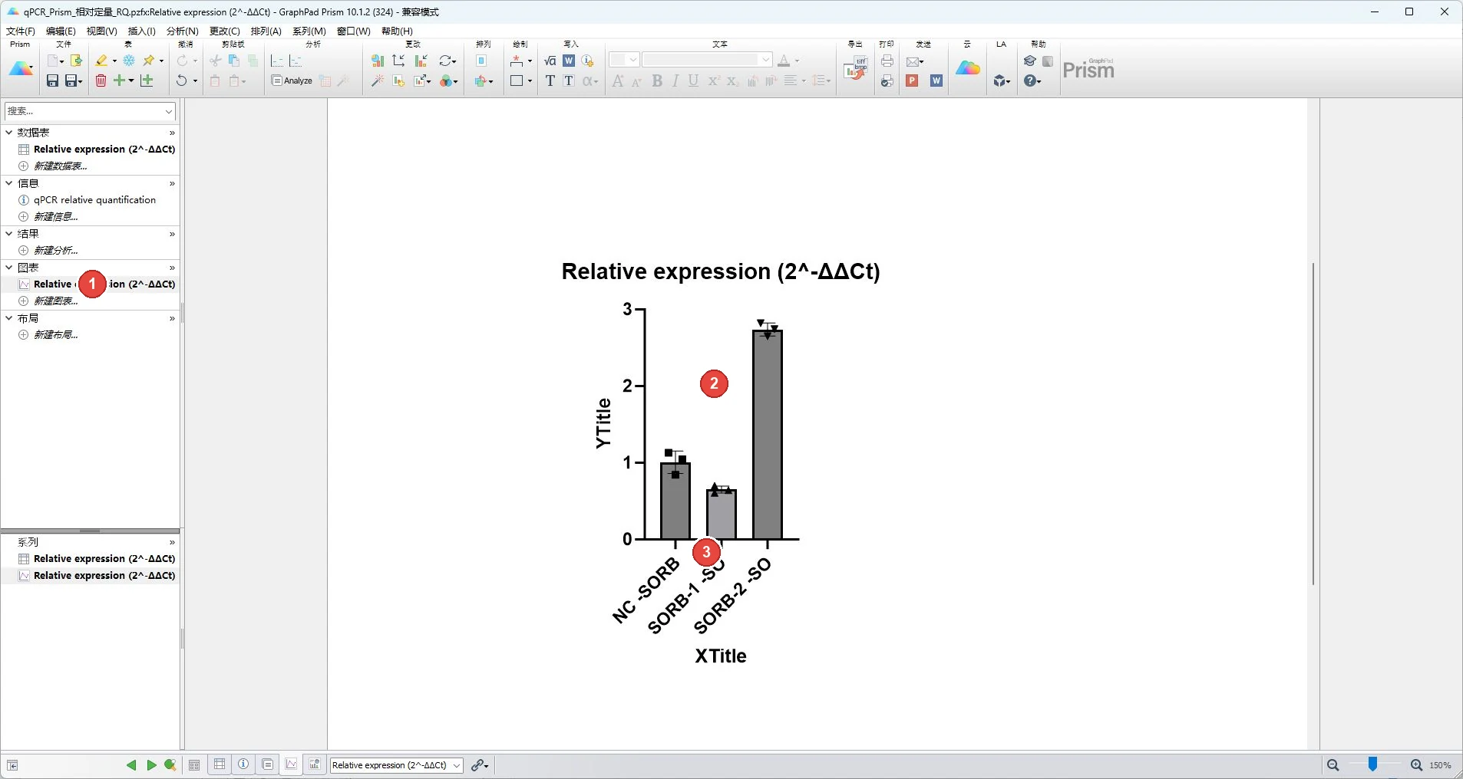Open the 插入(I) menu

point(141,31)
